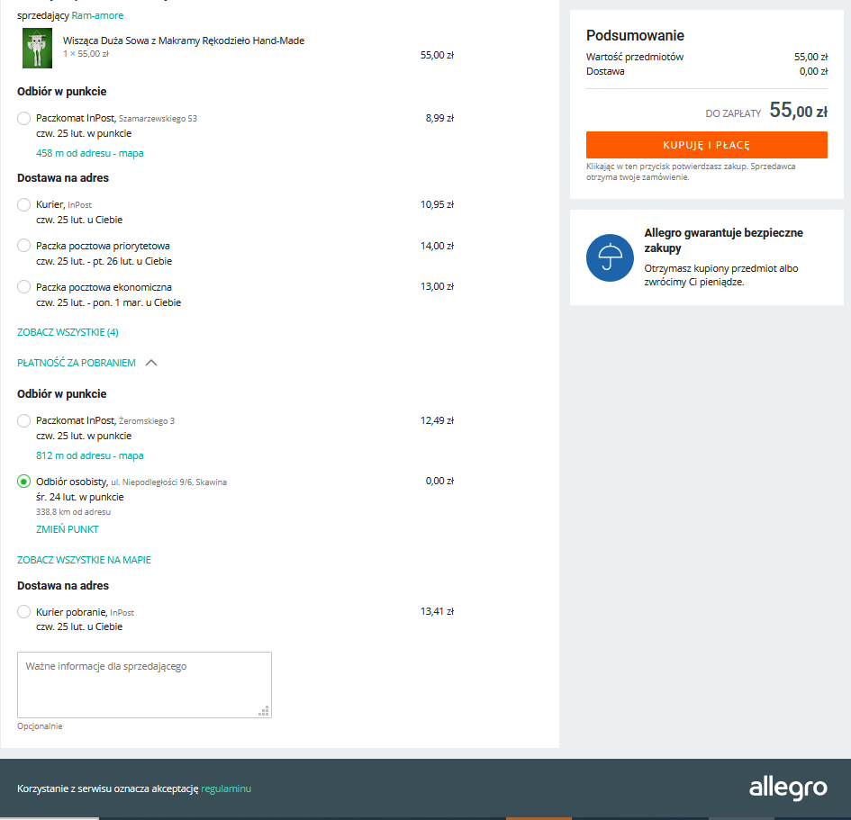Select Kurier pobranie InPost for 13,41 zł

click(24, 612)
